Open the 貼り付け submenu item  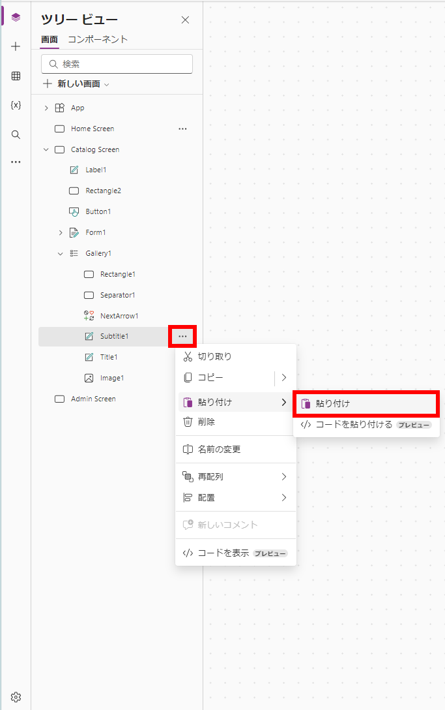[x=236, y=402]
